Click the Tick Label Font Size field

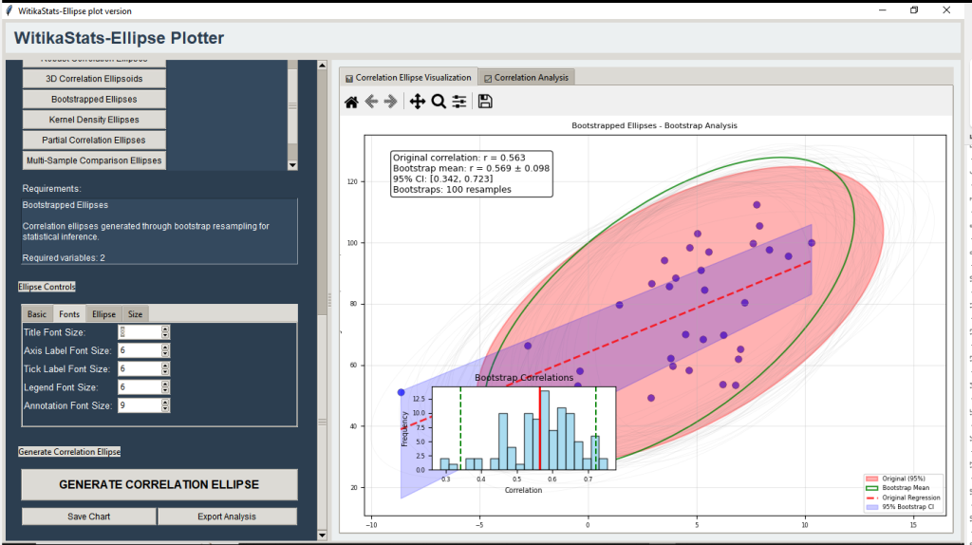click(140, 369)
